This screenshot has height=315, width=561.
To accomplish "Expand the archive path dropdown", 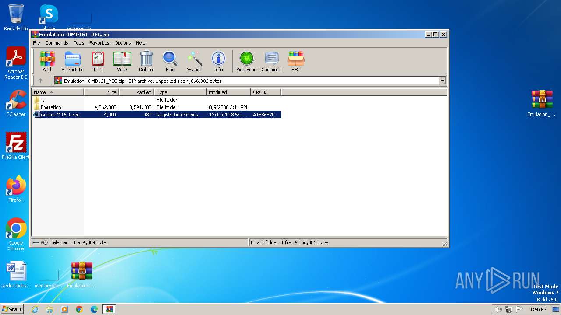I will (x=442, y=80).
